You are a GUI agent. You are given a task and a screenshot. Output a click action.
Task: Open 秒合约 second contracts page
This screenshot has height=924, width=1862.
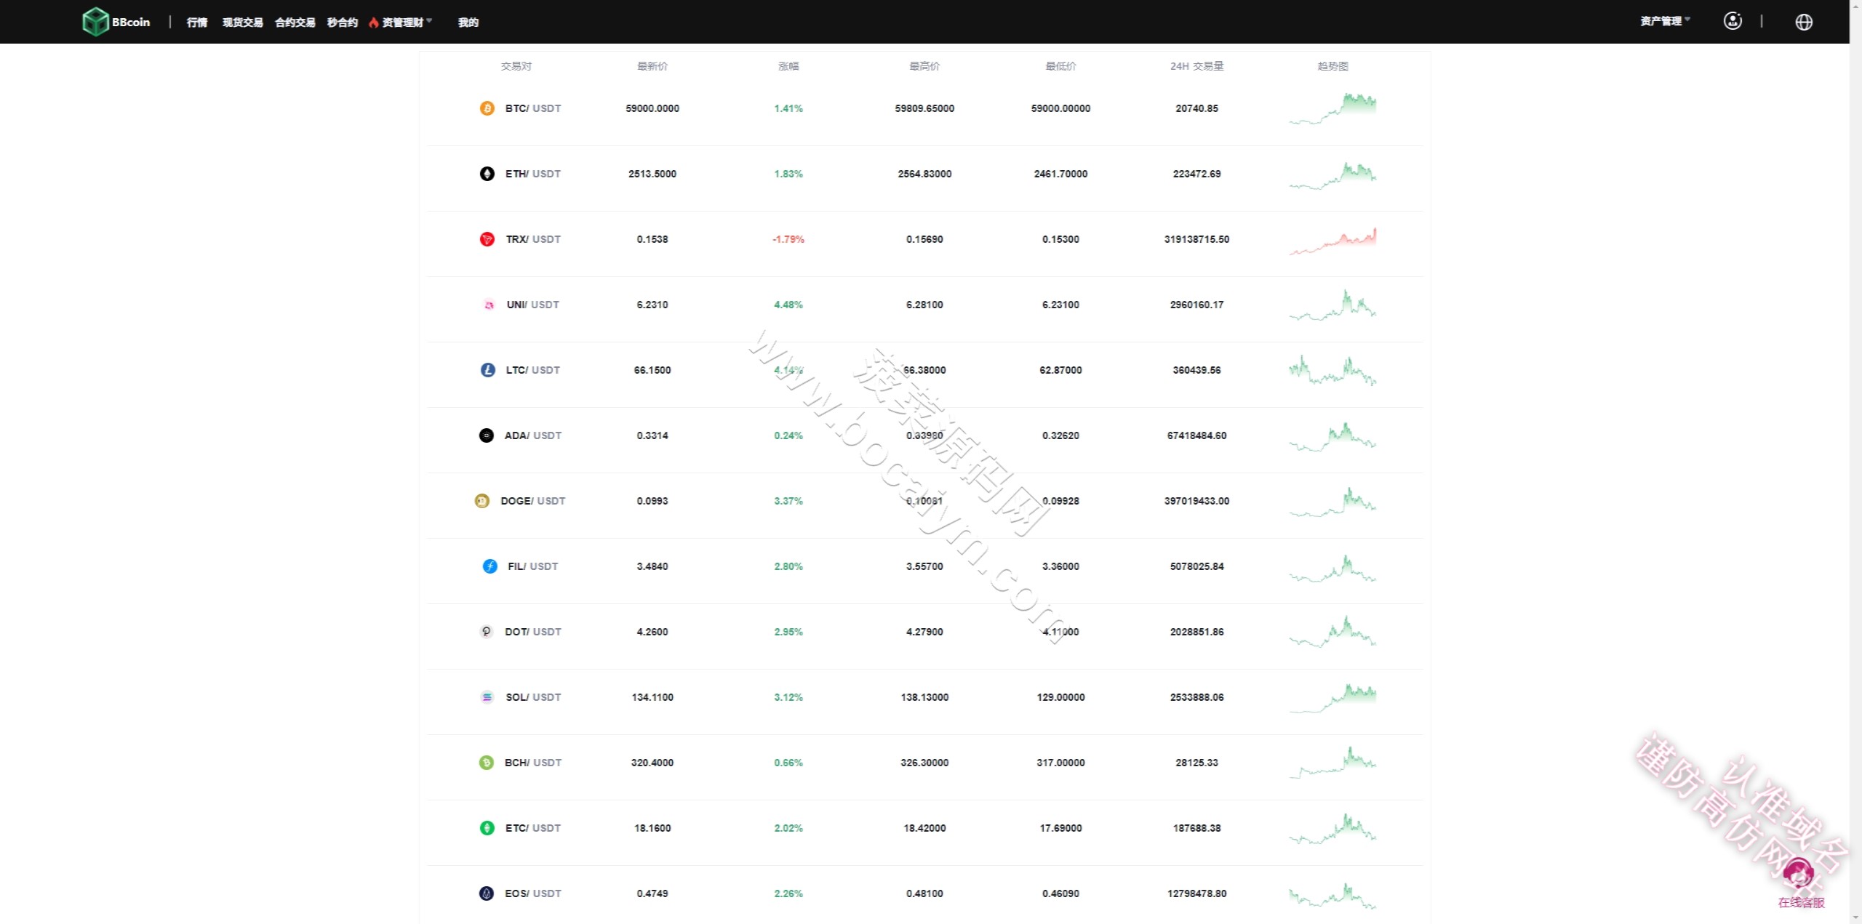click(342, 23)
